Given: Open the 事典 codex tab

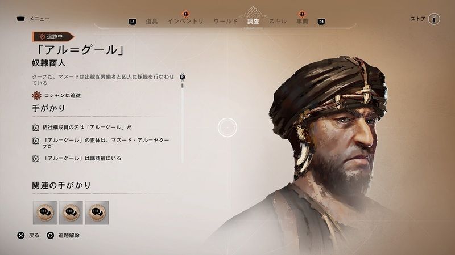Looking at the screenshot, I should tap(302, 21).
